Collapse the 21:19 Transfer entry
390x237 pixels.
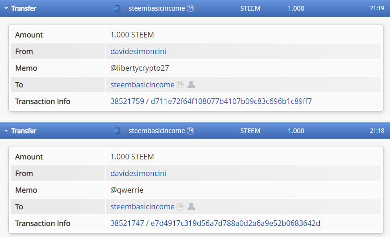pyautogui.click(x=6, y=8)
